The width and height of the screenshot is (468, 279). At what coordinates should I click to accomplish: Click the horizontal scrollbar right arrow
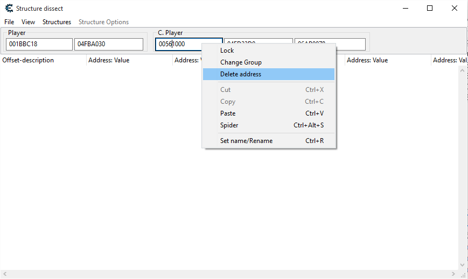[x=455, y=274]
